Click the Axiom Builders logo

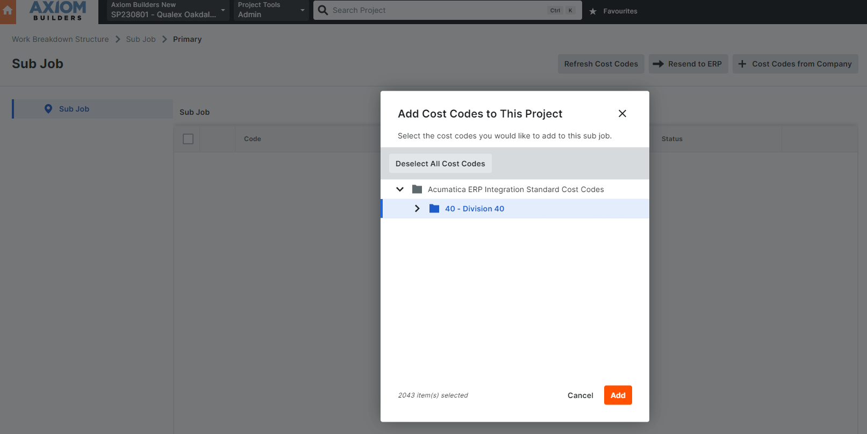[x=58, y=11]
